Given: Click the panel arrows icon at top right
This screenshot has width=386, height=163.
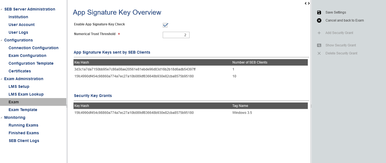Looking at the screenshot, I should pos(307,3).
